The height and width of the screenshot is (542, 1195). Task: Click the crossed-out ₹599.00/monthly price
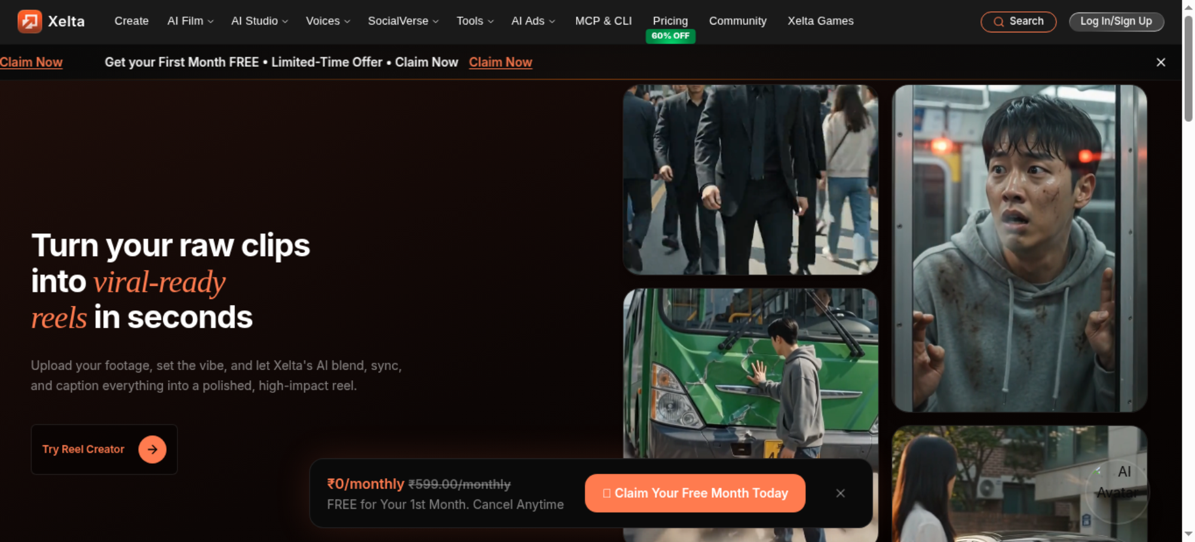[x=459, y=484]
